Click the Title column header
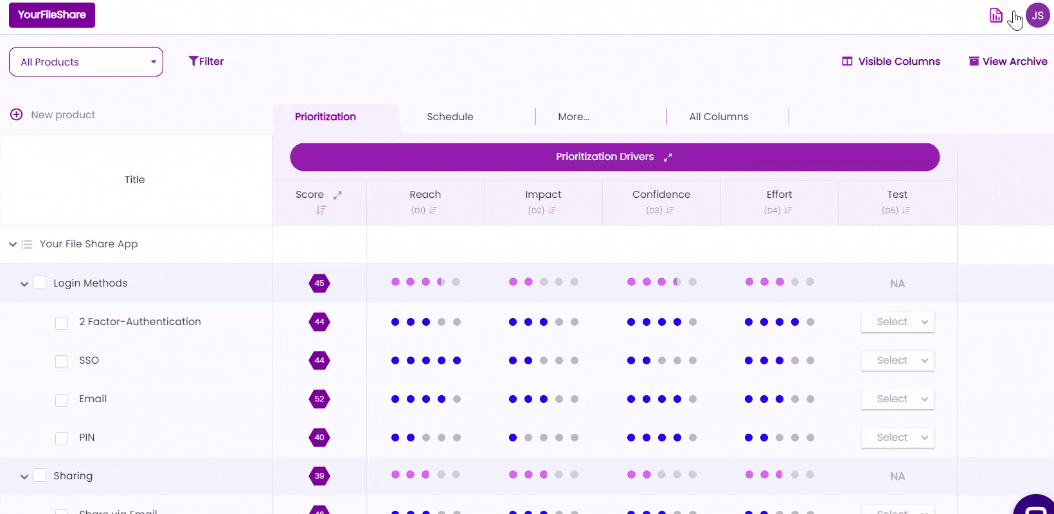The height and width of the screenshot is (514, 1054). pyautogui.click(x=135, y=179)
